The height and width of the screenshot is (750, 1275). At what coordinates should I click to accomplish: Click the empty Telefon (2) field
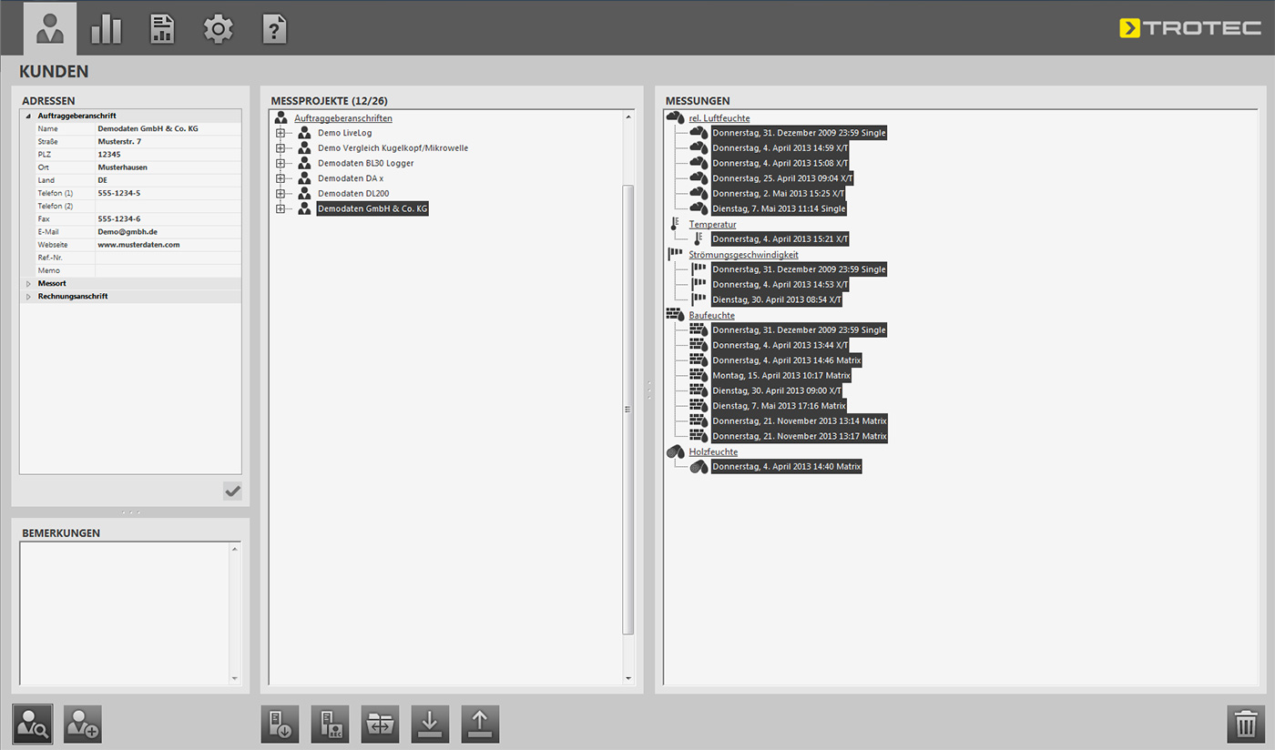pyautogui.click(x=168, y=207)
